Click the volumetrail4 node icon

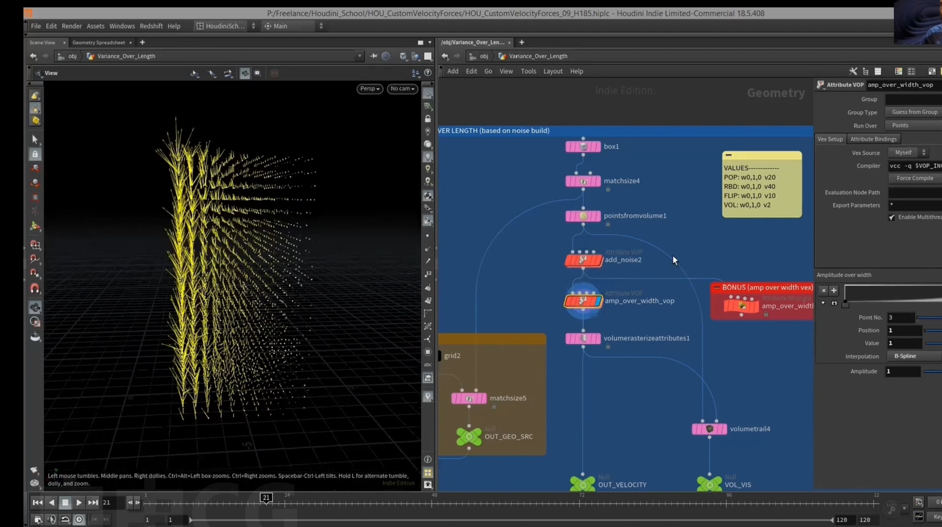pyautogui.click(x=710, y=429)
